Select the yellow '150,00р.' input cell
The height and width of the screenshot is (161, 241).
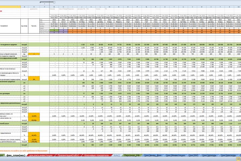[x=34, y=119]
